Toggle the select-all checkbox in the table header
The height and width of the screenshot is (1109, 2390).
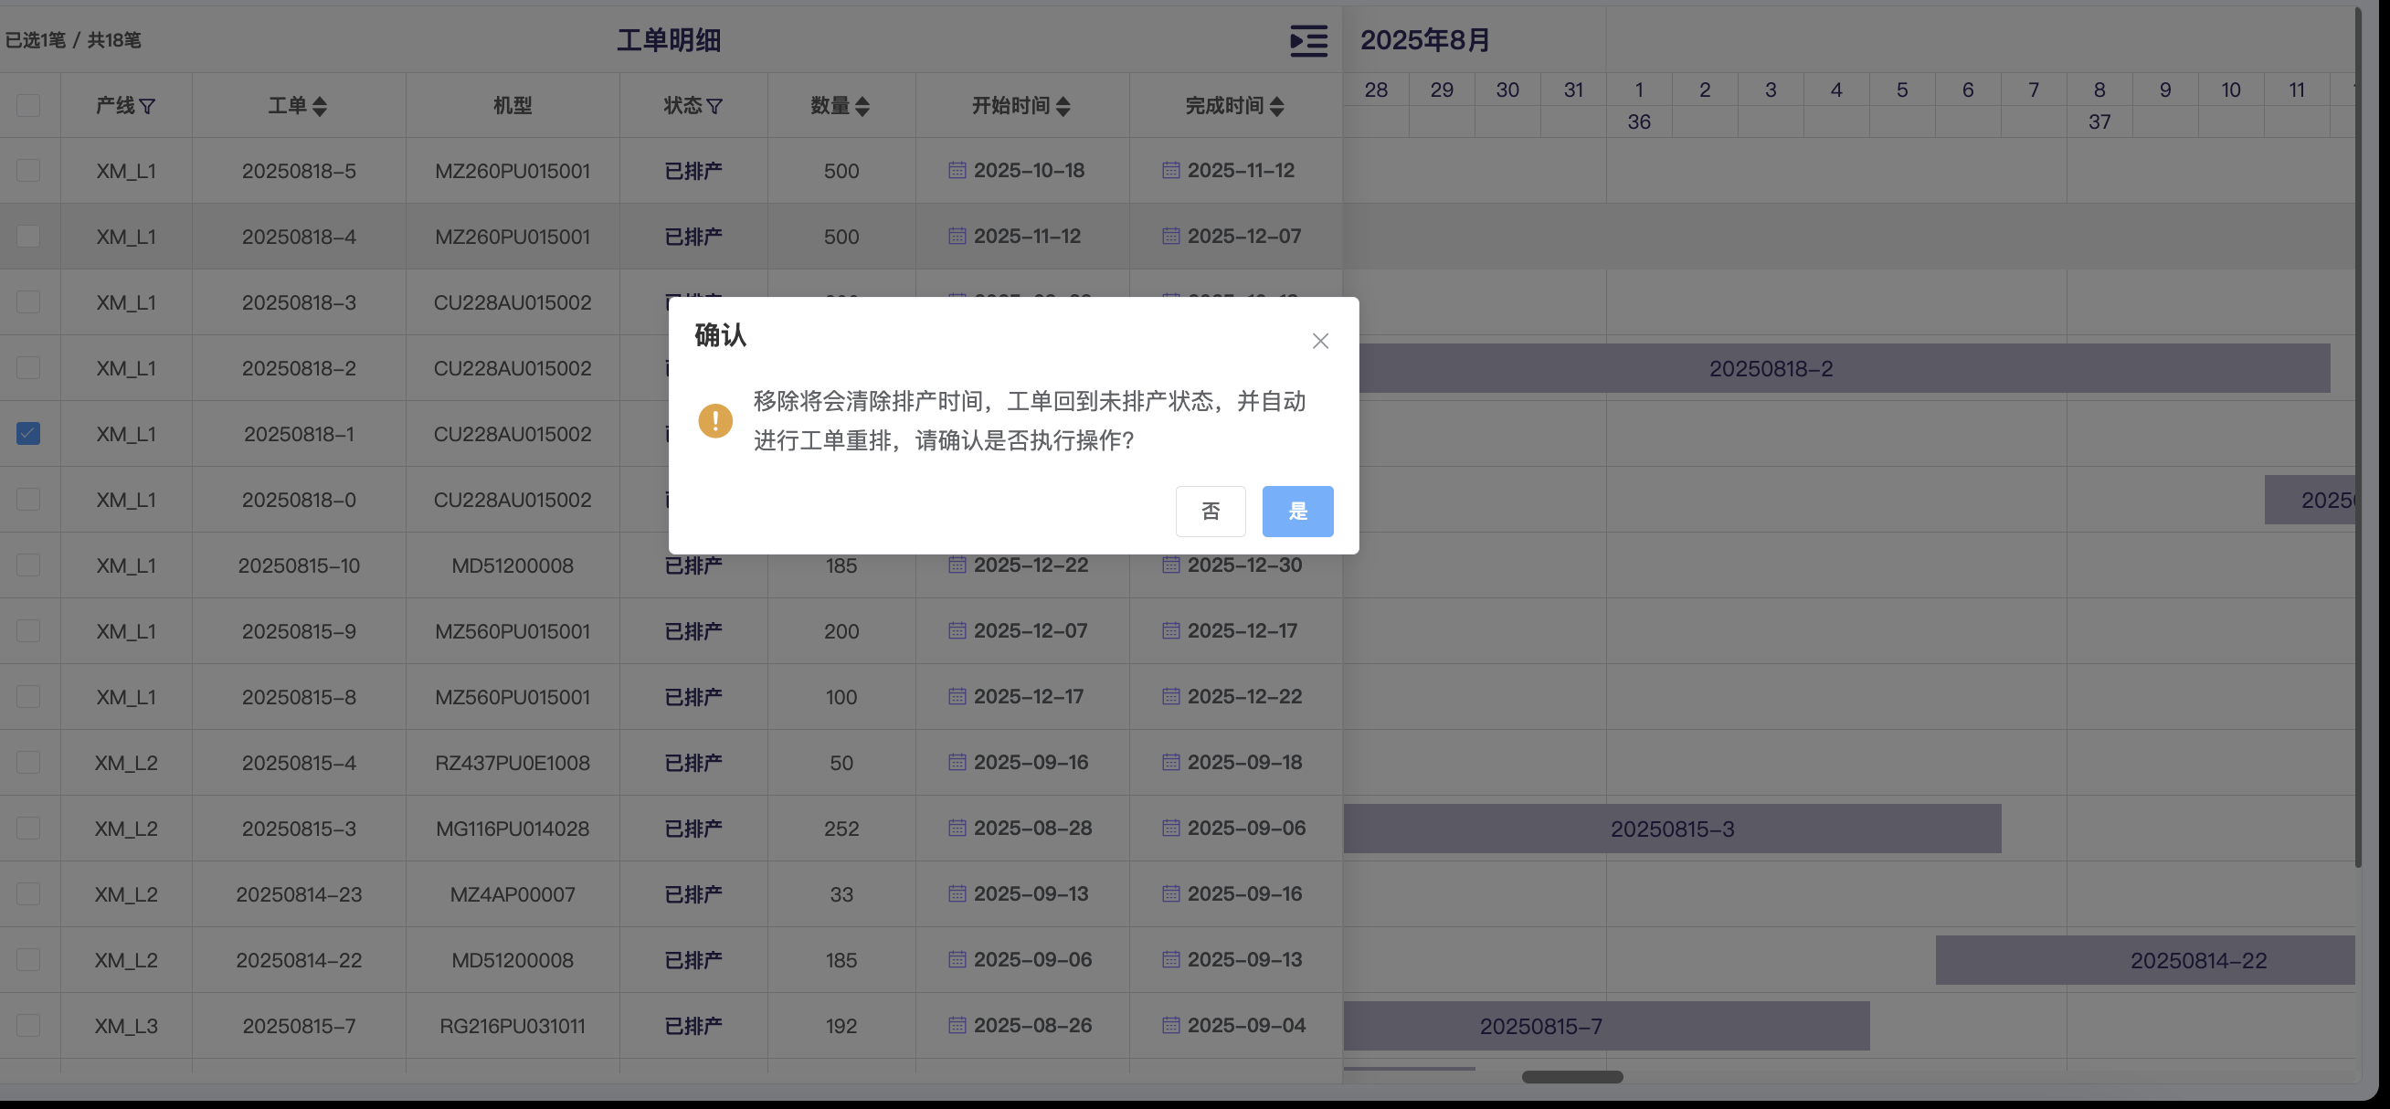click(x=27, y=106)
